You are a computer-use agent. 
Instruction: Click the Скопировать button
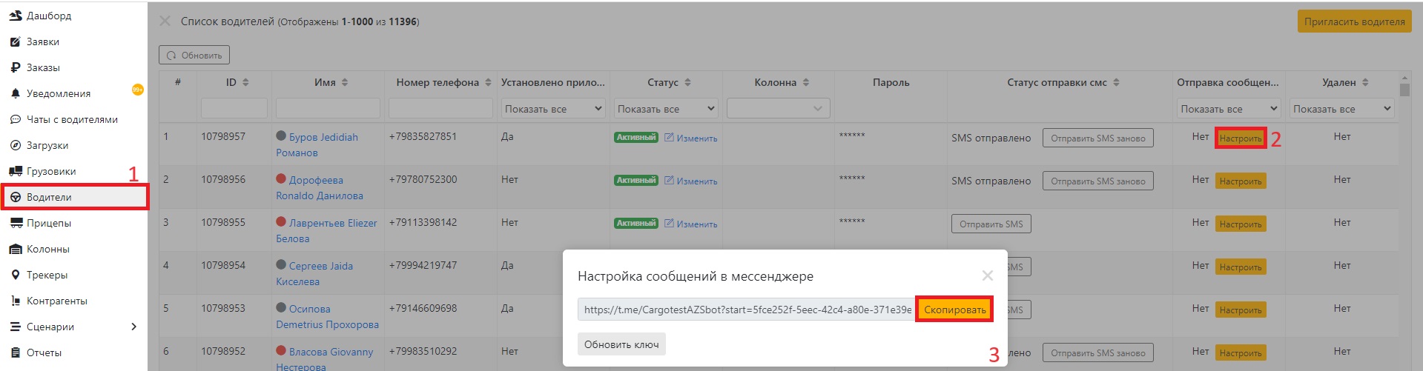(x=954, y=310)
